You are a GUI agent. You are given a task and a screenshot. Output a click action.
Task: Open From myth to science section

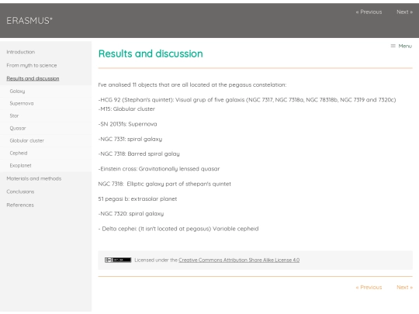pyautogui.click(x=32, y=65)
